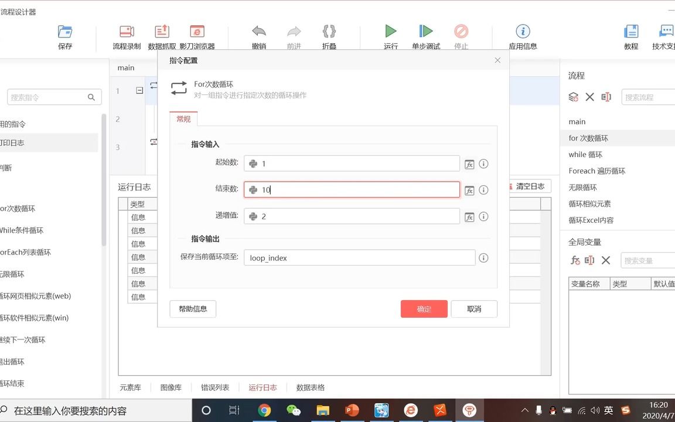
Task: Click the info icon next to loop_index field
Action: 483,257
